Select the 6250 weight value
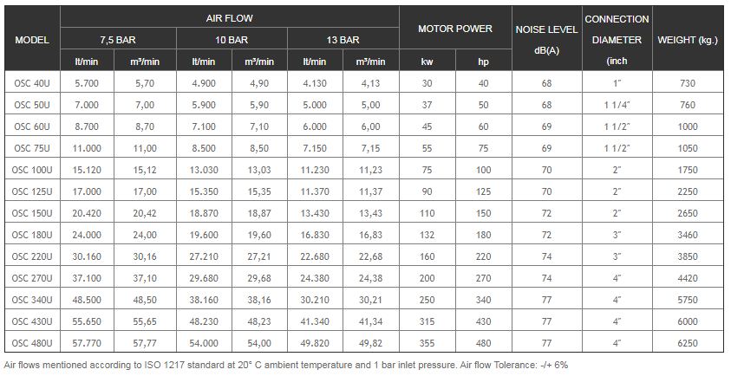This screenshot has width=731, height=376. point(689,342)
